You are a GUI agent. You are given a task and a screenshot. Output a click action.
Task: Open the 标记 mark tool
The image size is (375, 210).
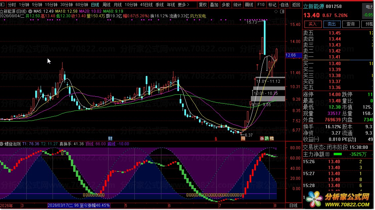click(x=272, y=5)
